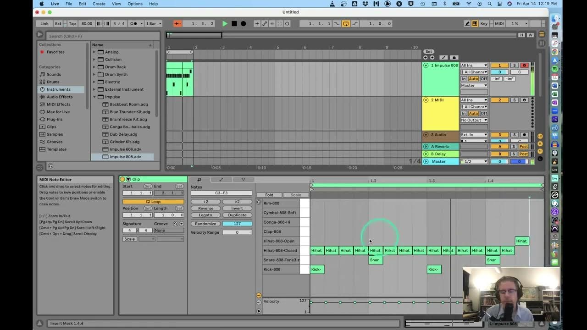
Task: Open the quantization menu showing 1 Bar
Action: coord(152,23)
